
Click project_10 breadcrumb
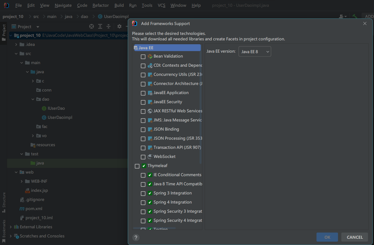tap(13, 16)
